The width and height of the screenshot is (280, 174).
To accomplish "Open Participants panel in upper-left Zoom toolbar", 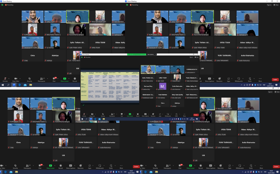I will 41,80.
